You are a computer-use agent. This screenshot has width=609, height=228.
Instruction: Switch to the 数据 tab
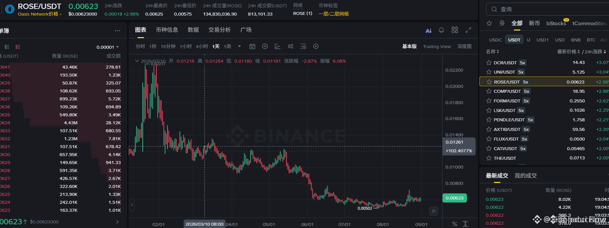pos(193,30)
